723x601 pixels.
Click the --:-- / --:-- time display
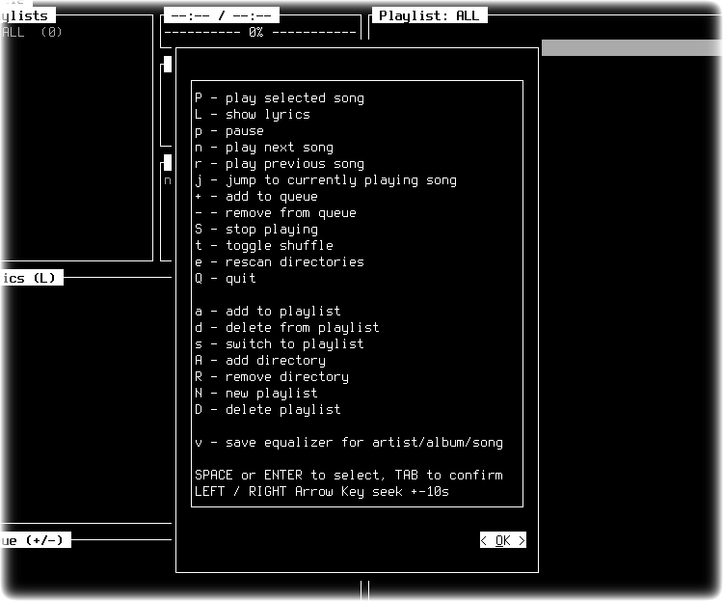(x=222, y=15)
